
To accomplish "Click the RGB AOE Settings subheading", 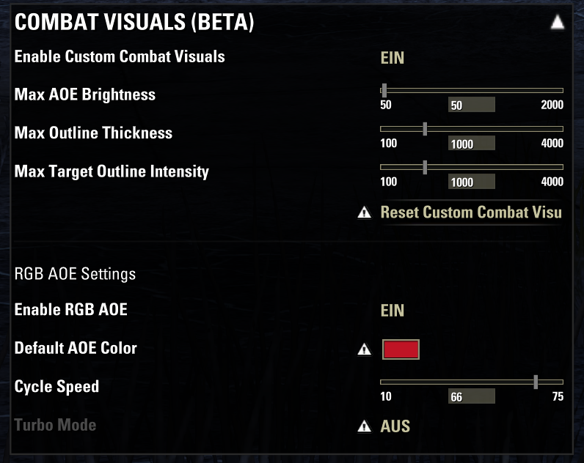I will tap(75, 274).
